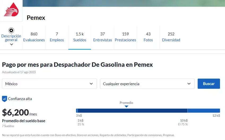The image size is (225, 140).
Task: Switch to the 860 Evaluaciones tab
Action: click(34, 37)
